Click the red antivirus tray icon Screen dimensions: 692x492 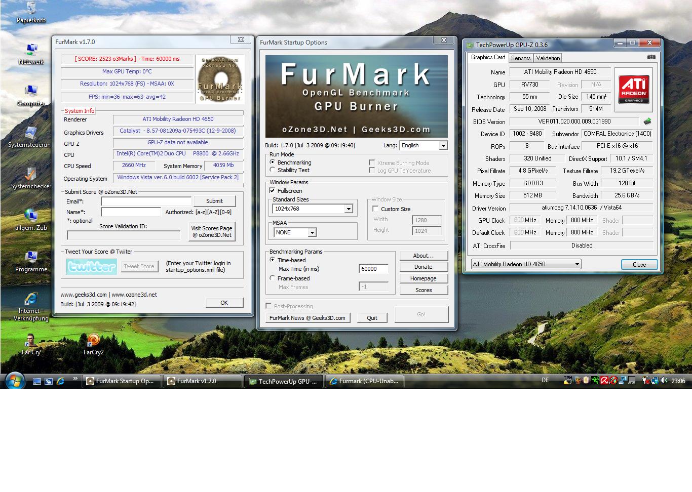point(604,381)
